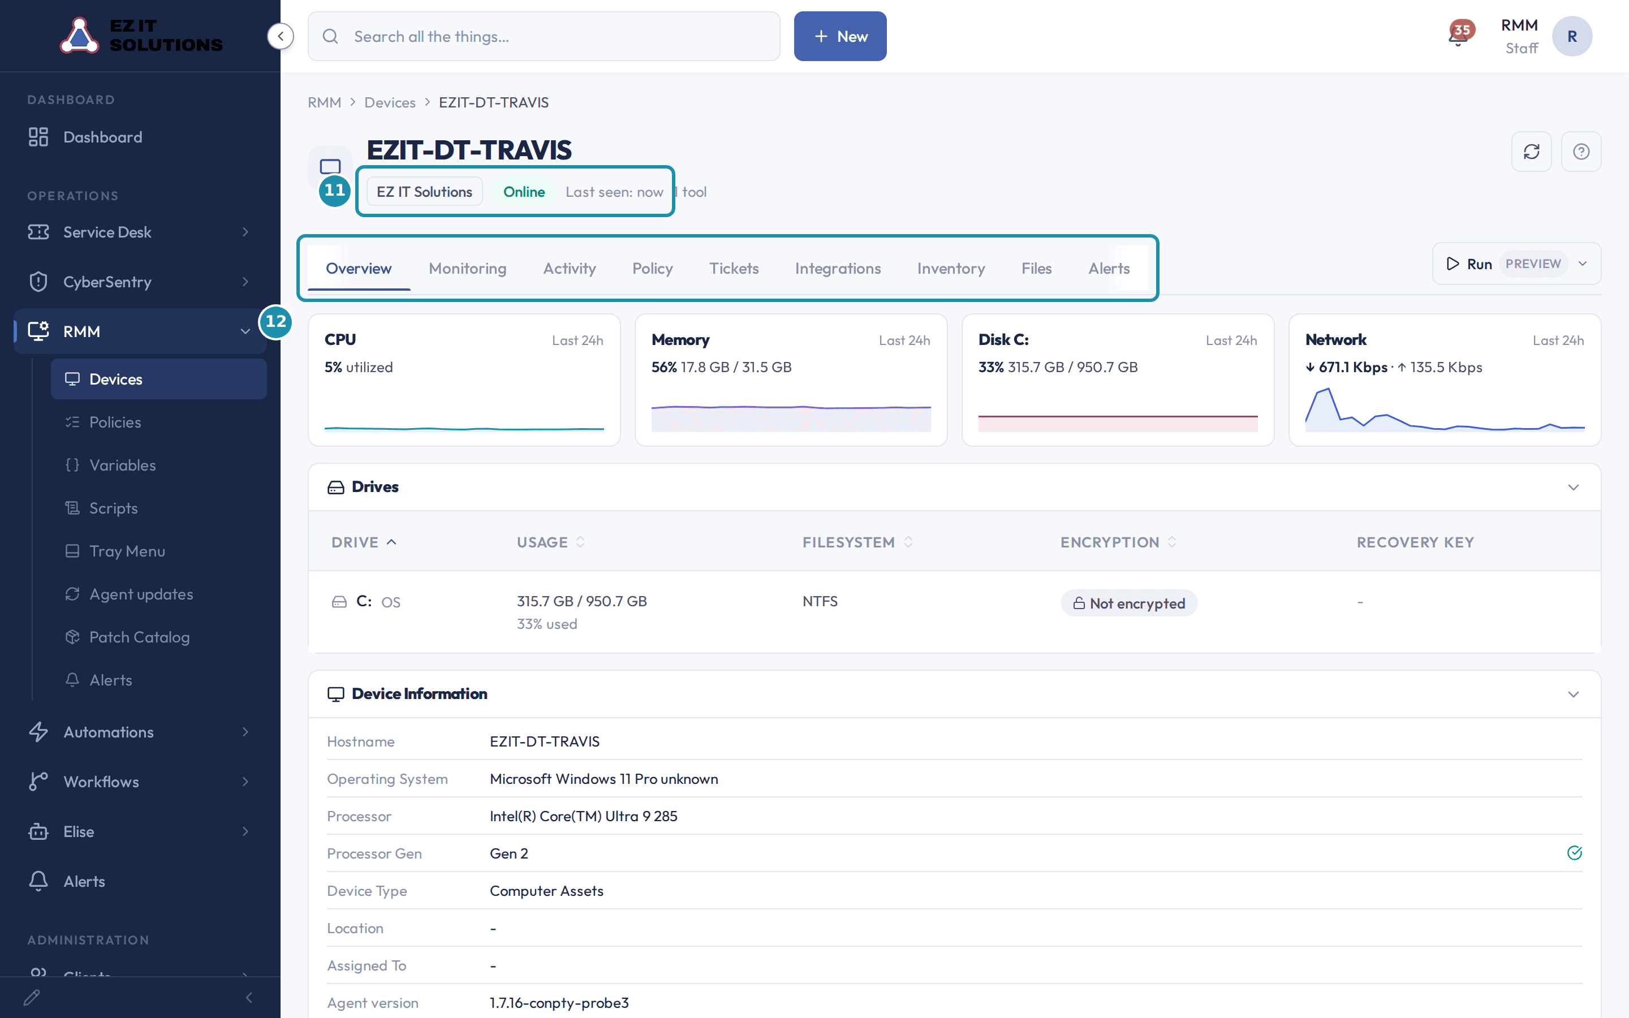Click RMM in the breadcrumb
This screenshot has height=1018, width=1629.
pyautogui.click(x=325, y=102)
